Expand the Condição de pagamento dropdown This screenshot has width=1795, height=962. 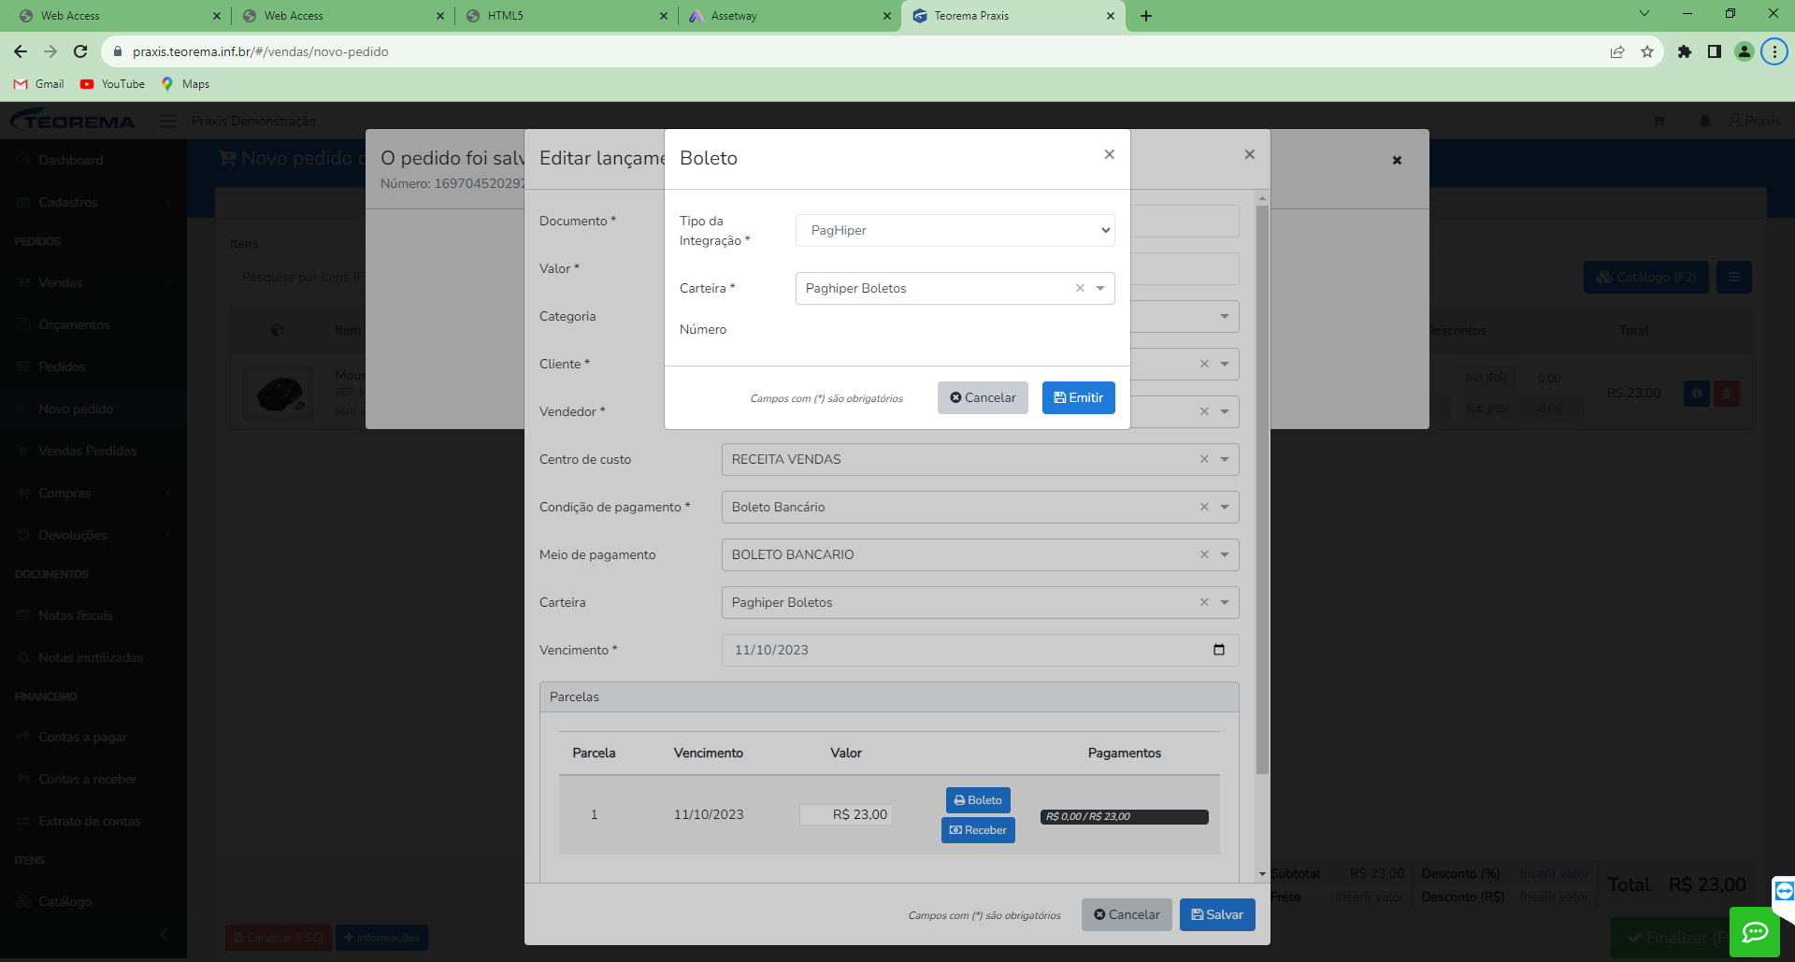pos(1225,507)
